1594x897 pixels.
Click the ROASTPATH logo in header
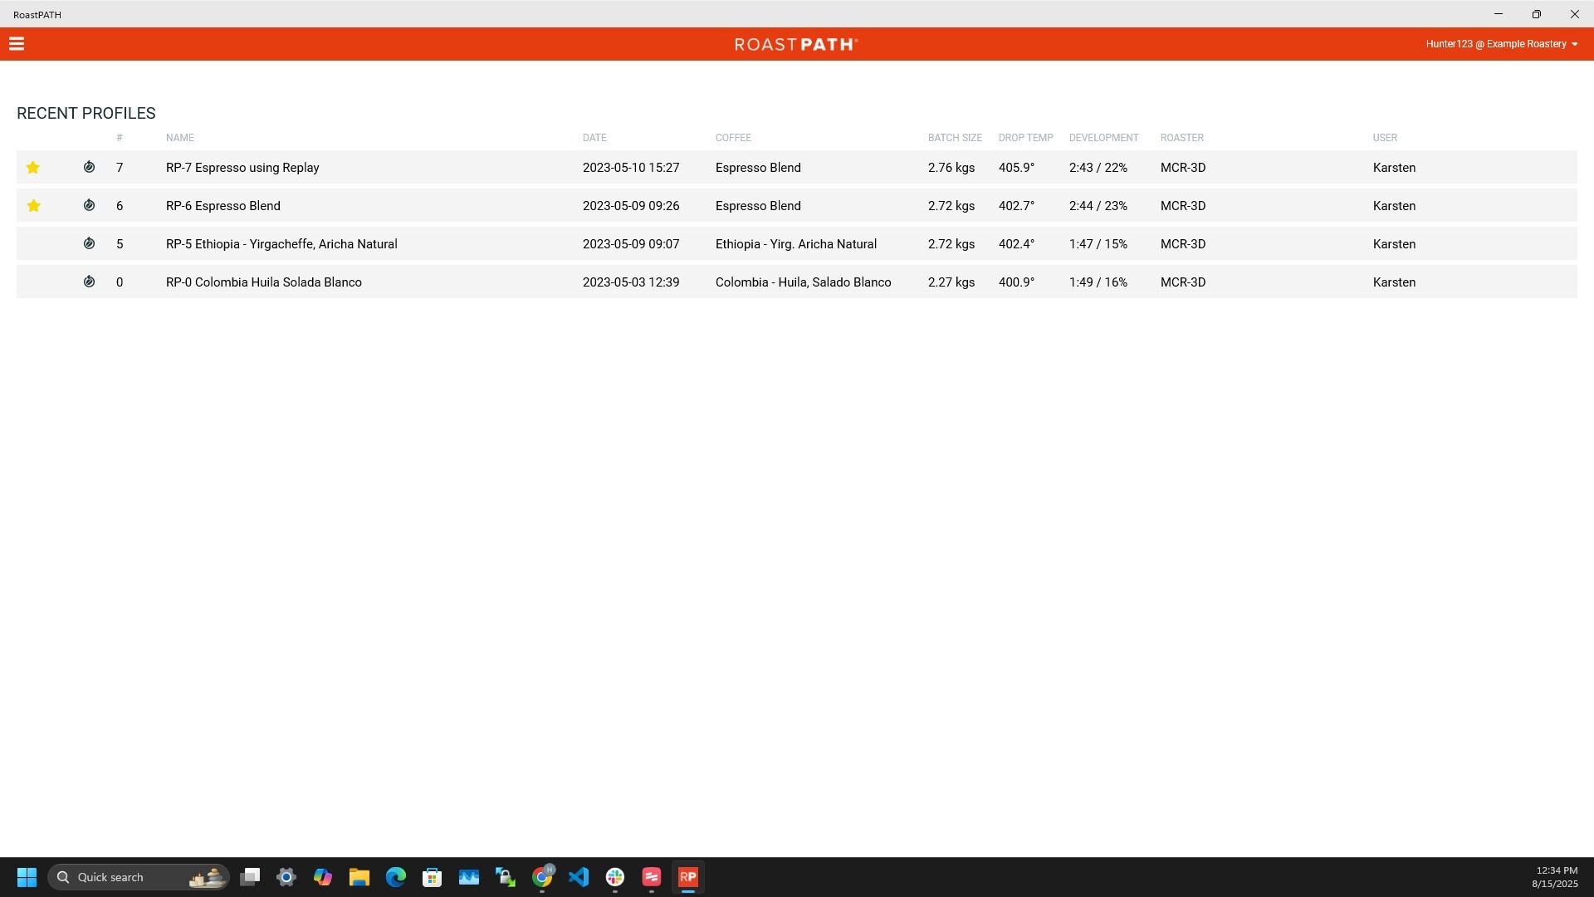796,44
